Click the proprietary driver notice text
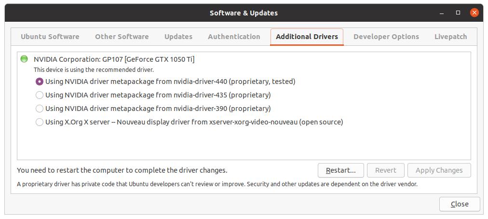The image size is (488, 219). click(x=217, y=184)
